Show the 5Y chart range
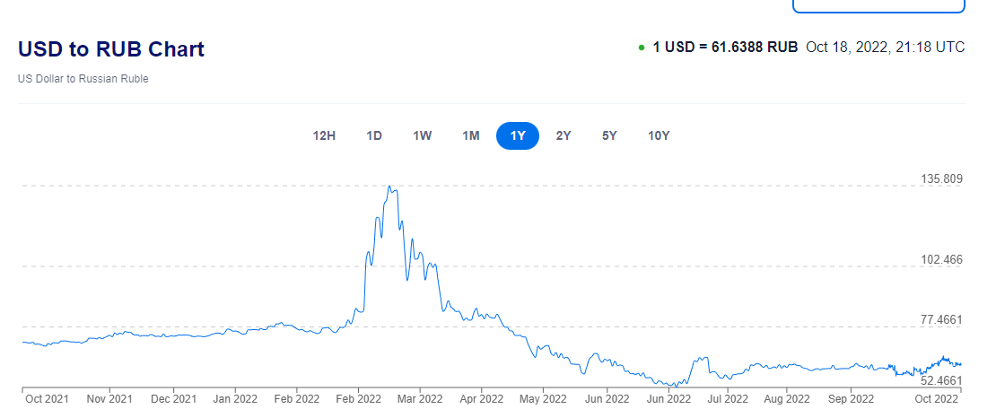Image resolution: width=996 pixels, height=409 pixels. point(609,136)
